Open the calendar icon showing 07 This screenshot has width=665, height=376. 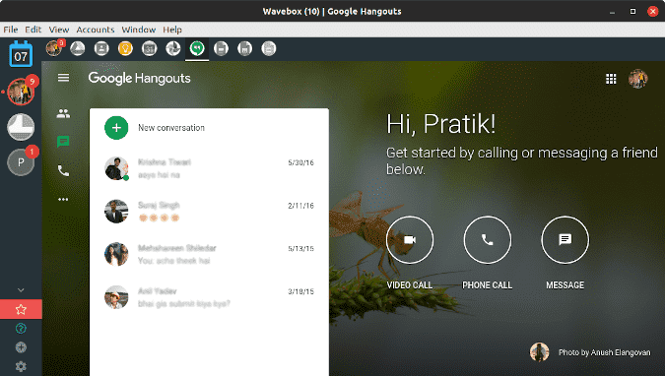tap(21, 54)
